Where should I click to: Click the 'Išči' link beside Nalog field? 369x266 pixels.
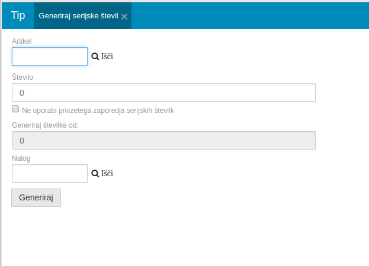[x=107, y=174]
